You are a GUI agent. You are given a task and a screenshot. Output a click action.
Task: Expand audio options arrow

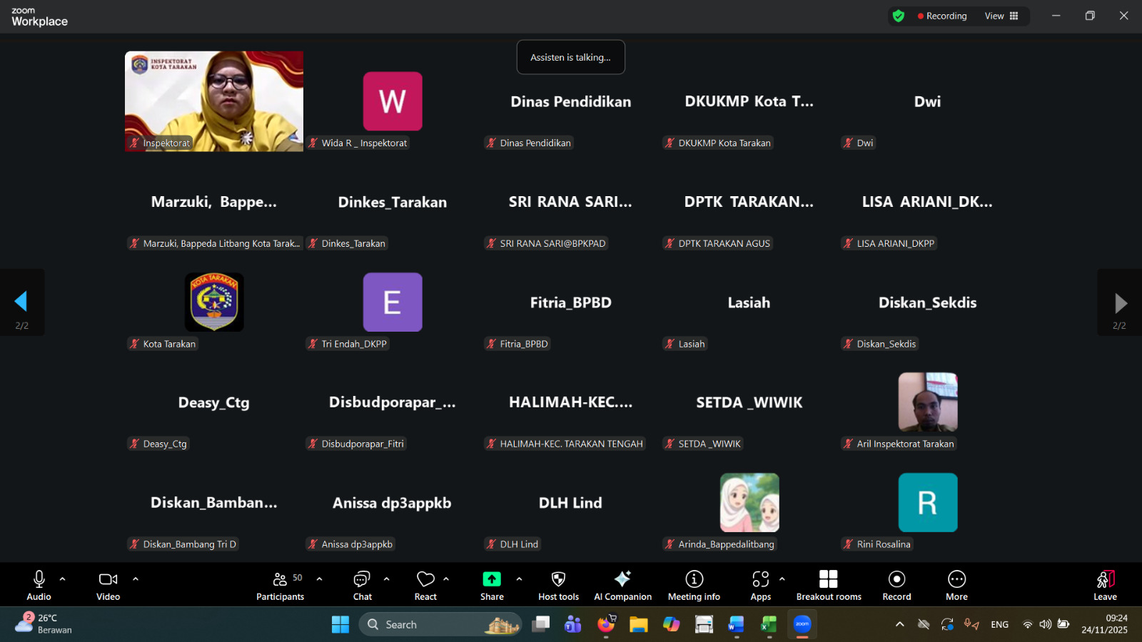(x=63, y=579)
